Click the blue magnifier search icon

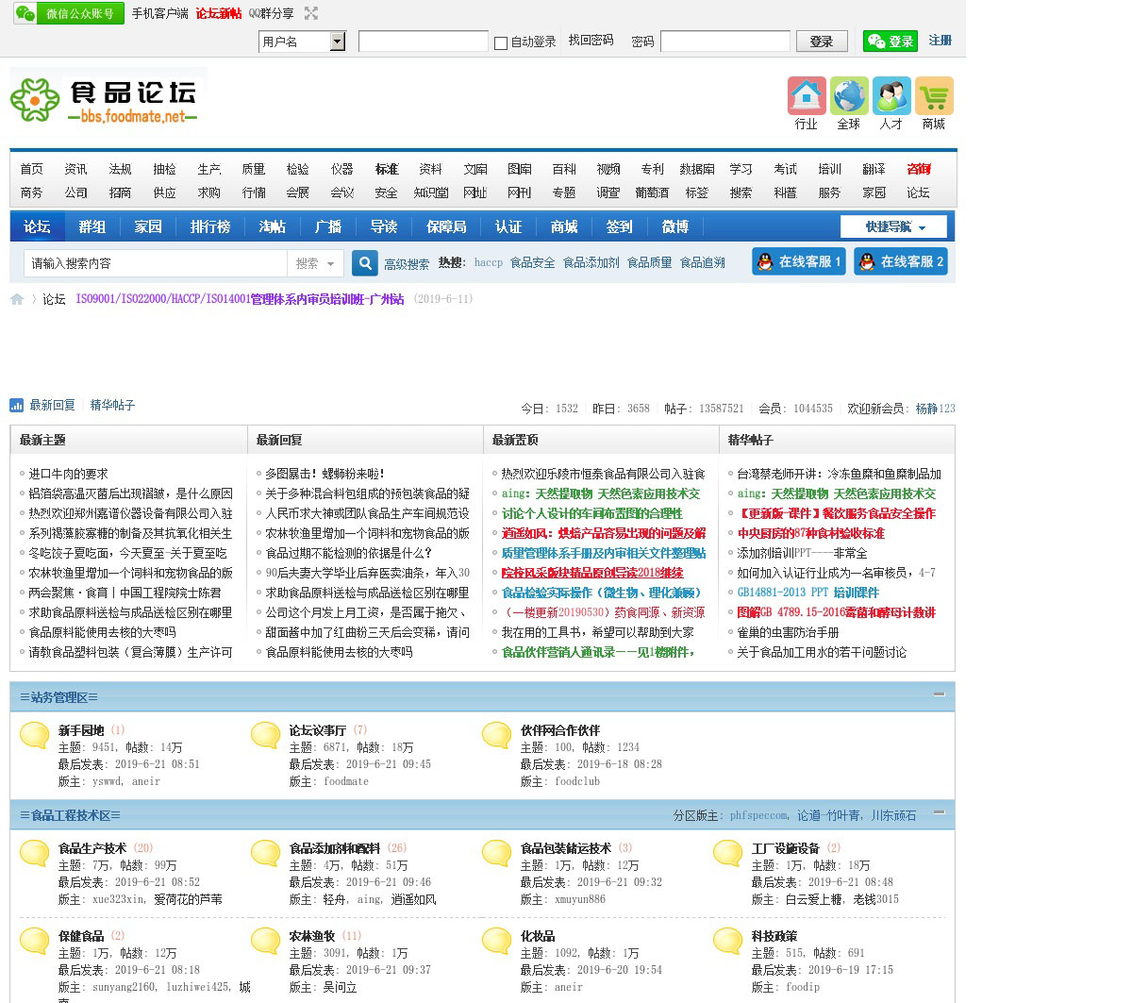[x=365, y=263]
